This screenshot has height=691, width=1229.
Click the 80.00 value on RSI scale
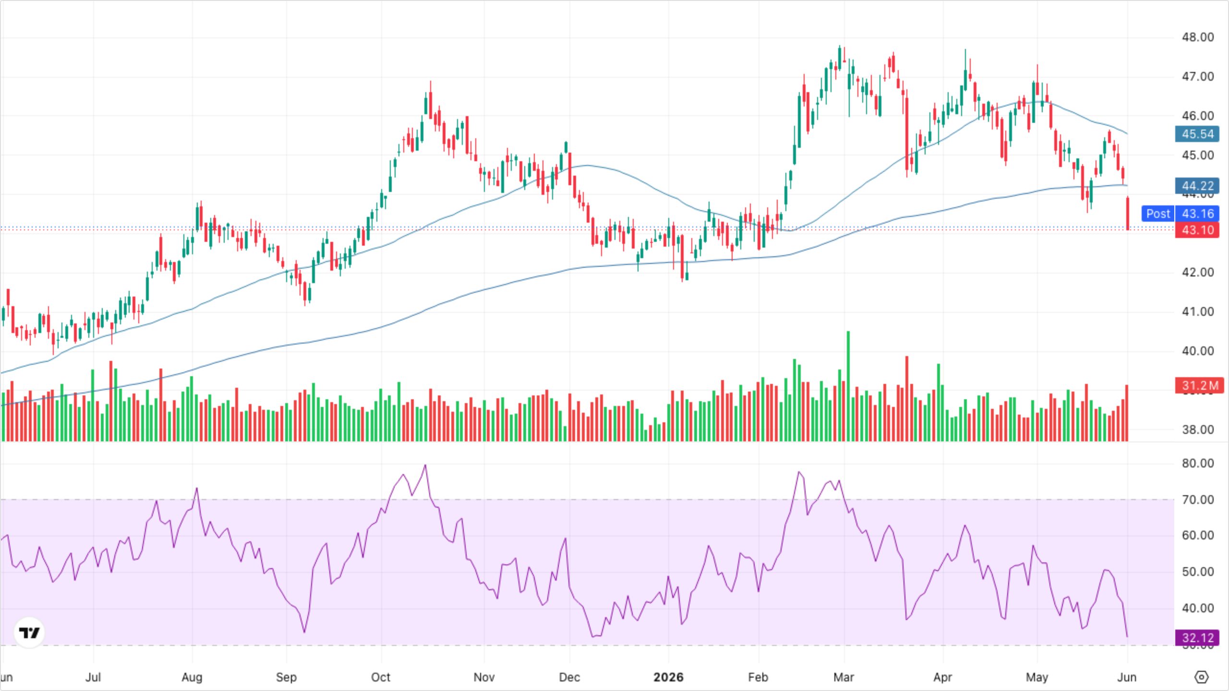coord(1197,463)
